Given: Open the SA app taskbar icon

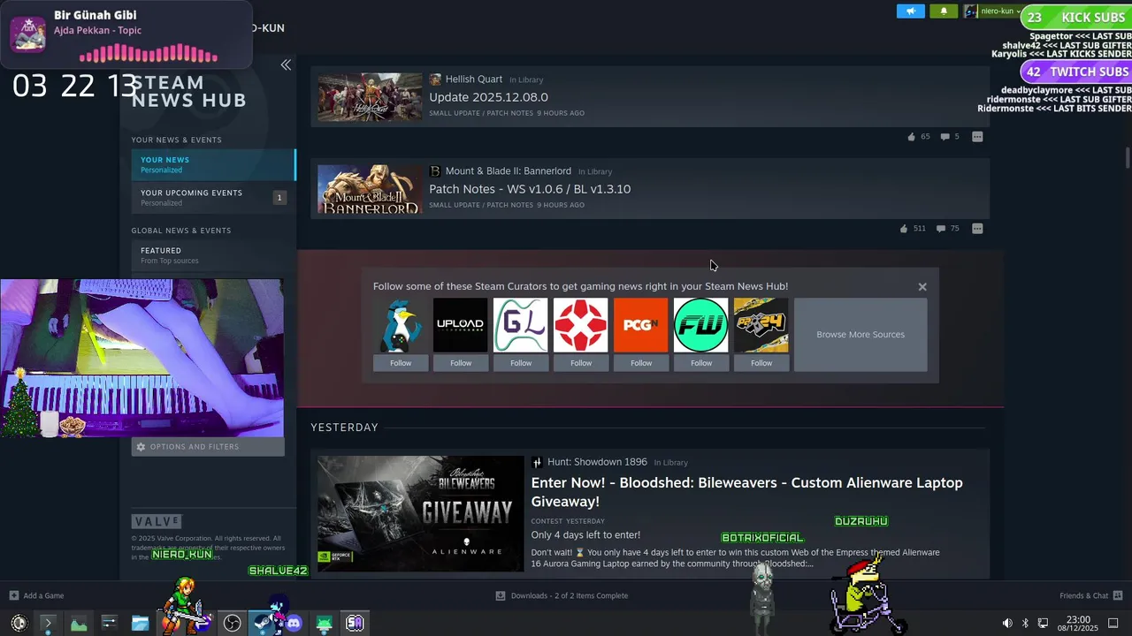Looking at the screenshot, I should [x=355, y=623].
